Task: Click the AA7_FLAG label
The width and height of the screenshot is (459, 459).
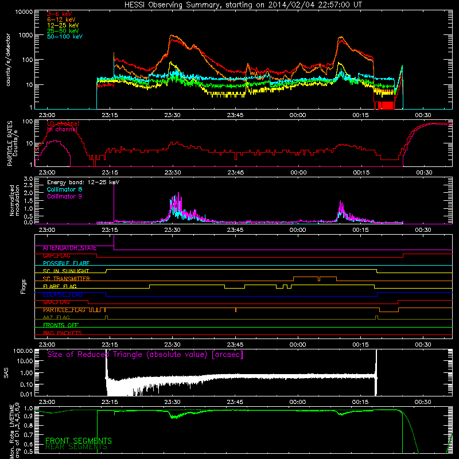Action: (56, 318)
